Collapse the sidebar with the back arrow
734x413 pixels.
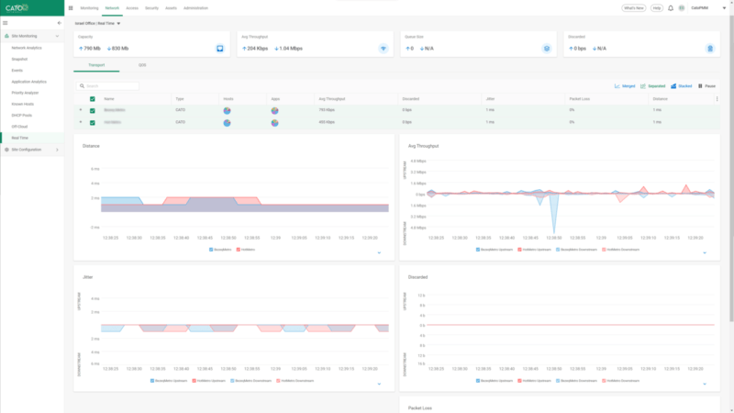[60, 22]
